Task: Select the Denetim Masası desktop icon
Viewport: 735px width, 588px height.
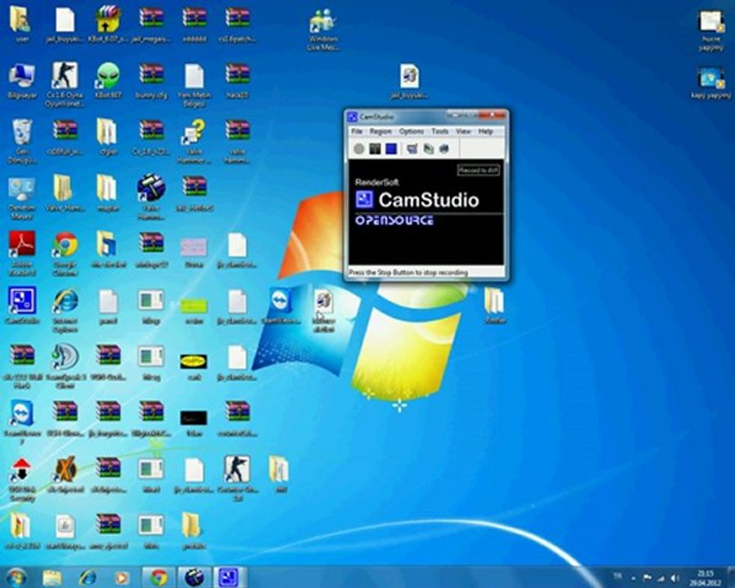Action: [21, 198]
